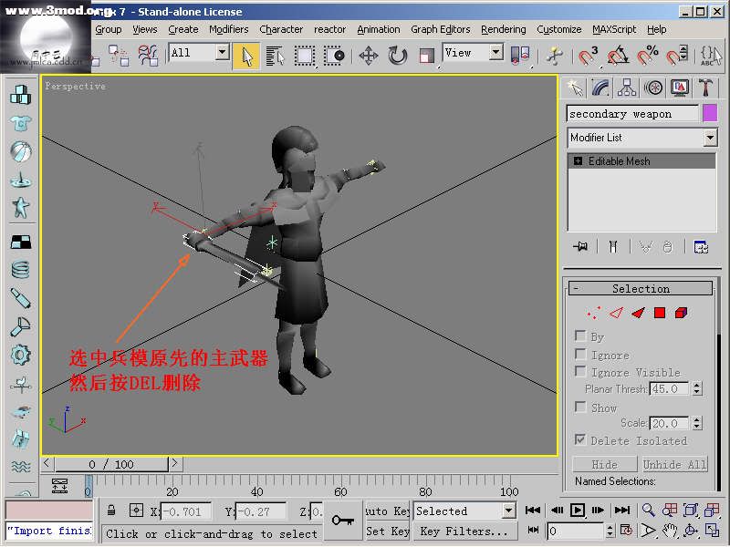Switch to Element sub-object selection level
The height and width of the screenshot is (547, 730).
682,313
